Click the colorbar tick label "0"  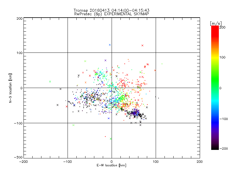pyautogui.click(x=220, y=88)
